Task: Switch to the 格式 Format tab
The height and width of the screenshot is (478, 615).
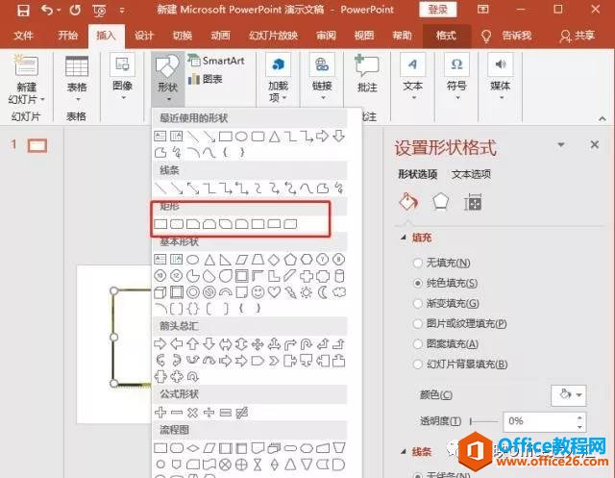Action: pos(446,36)
